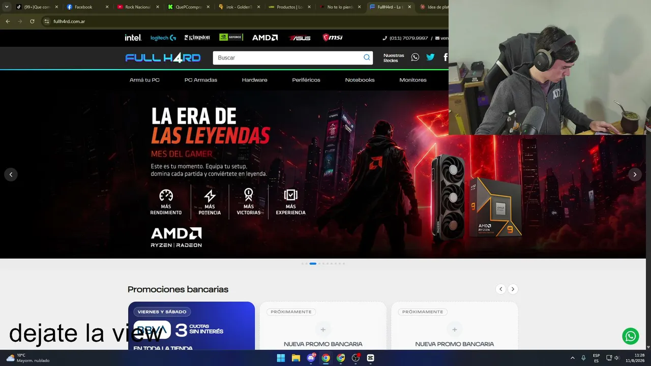651x366 pixels.
Task: Open Discord from the taskbar
Action: point(311,358)
